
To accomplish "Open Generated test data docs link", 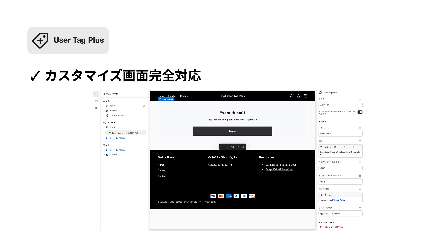I will coord(281,165).
